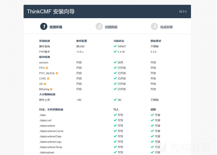
Task: Click step 2 circle icon 创建数据
Action: click(99, 27)
